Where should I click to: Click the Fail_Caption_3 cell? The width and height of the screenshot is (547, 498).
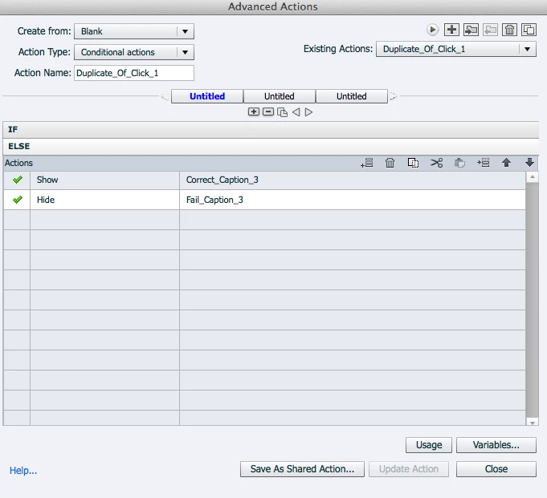click(353, 200)
